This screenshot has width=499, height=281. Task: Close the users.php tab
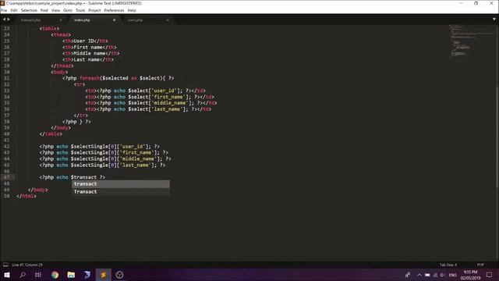pos(168,20)
